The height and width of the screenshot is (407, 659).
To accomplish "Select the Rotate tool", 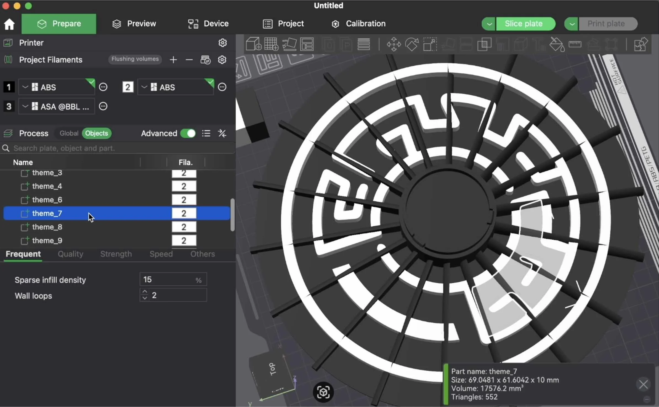I will click(412, 44).
